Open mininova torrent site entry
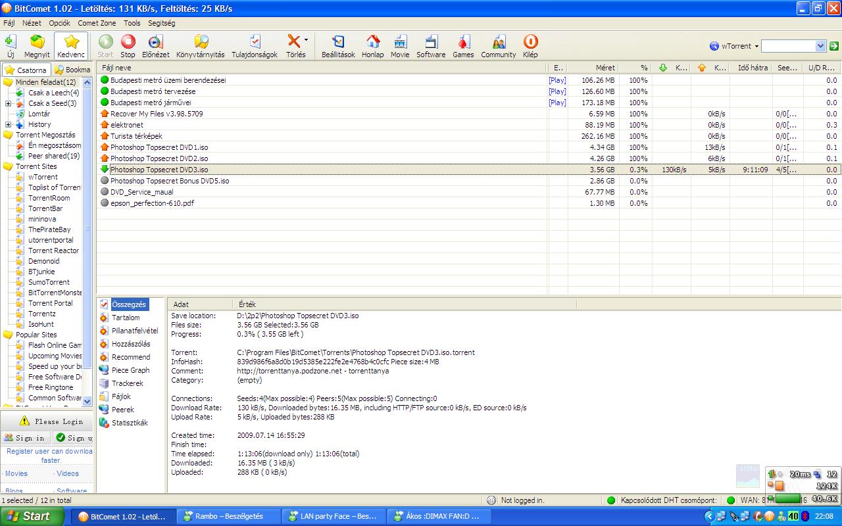Screen dimensions: 842x526 pos(42,219)
